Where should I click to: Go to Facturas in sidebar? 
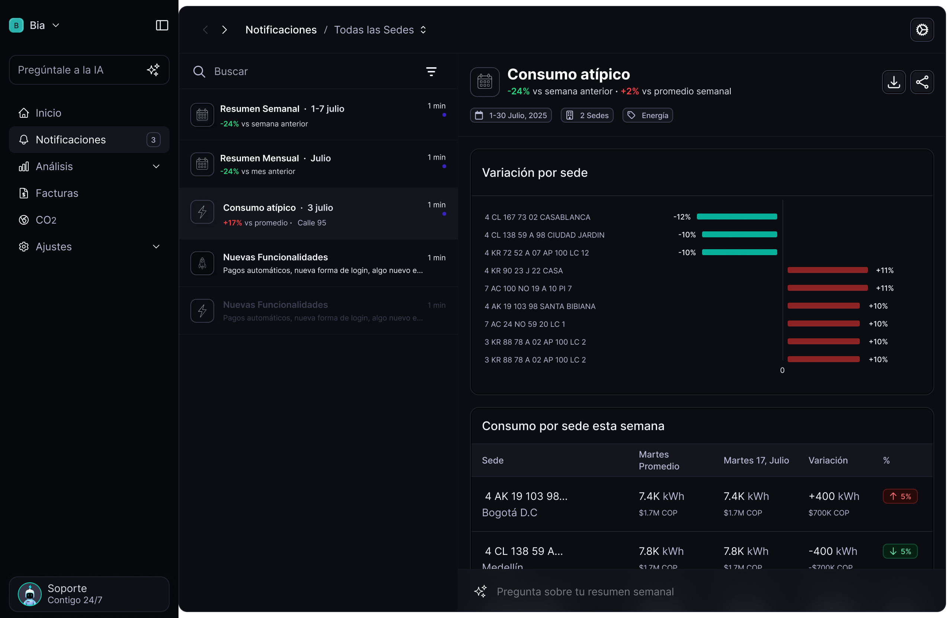57,193
